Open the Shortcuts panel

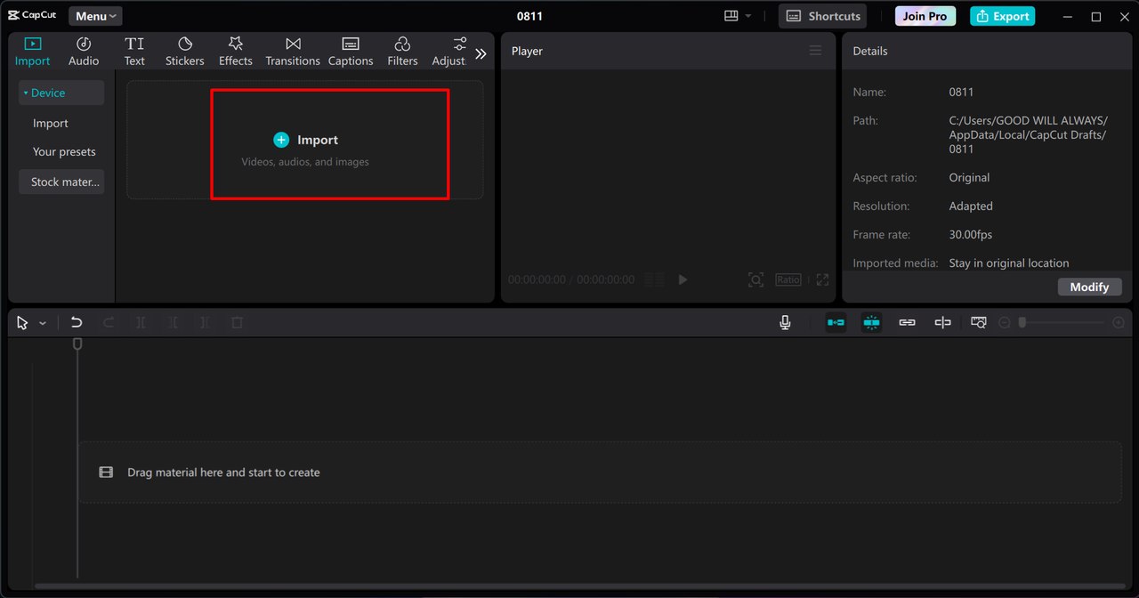pyautogui.click(x=822, y=16)
